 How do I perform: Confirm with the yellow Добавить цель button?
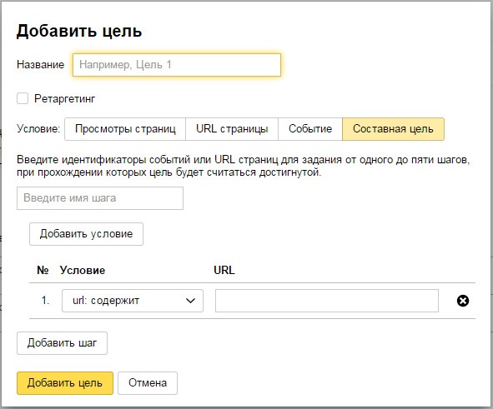tap(65, 383)
